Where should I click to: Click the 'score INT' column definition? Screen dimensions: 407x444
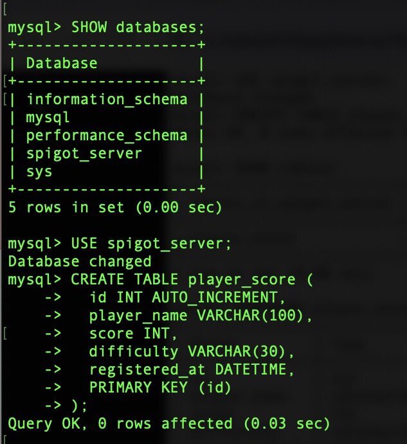(x=133, y=334)
